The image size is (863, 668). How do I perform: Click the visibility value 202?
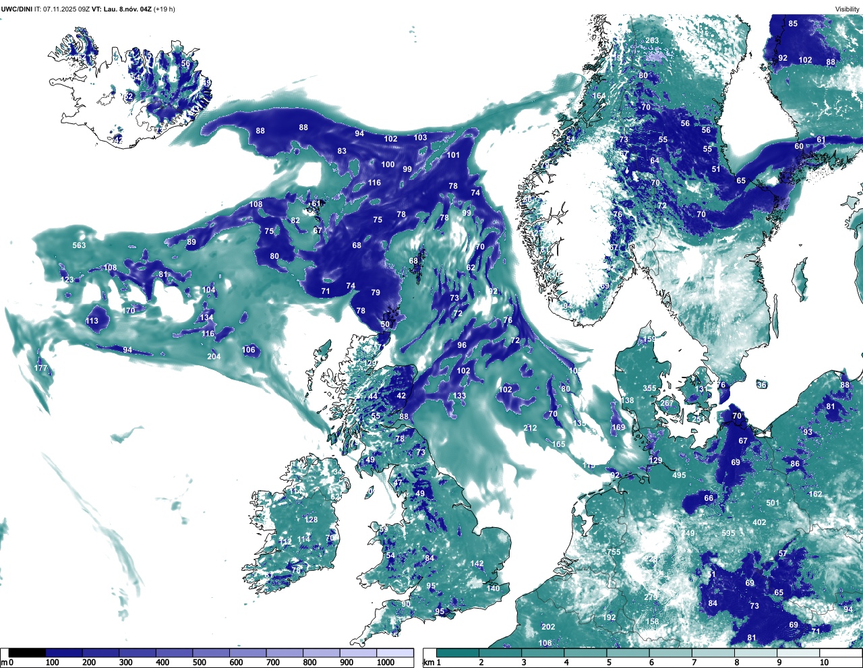click(x=548, y=627)
